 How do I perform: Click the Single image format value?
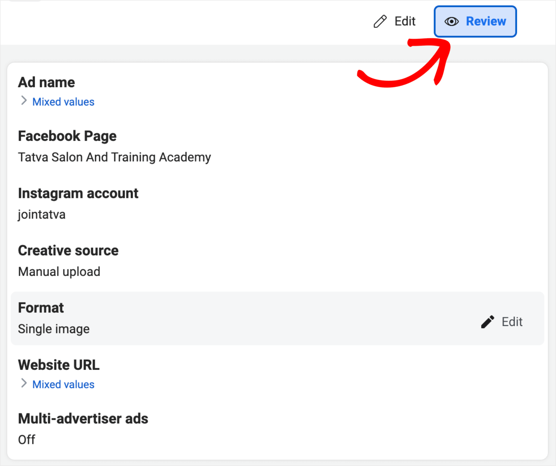[54, 329]
